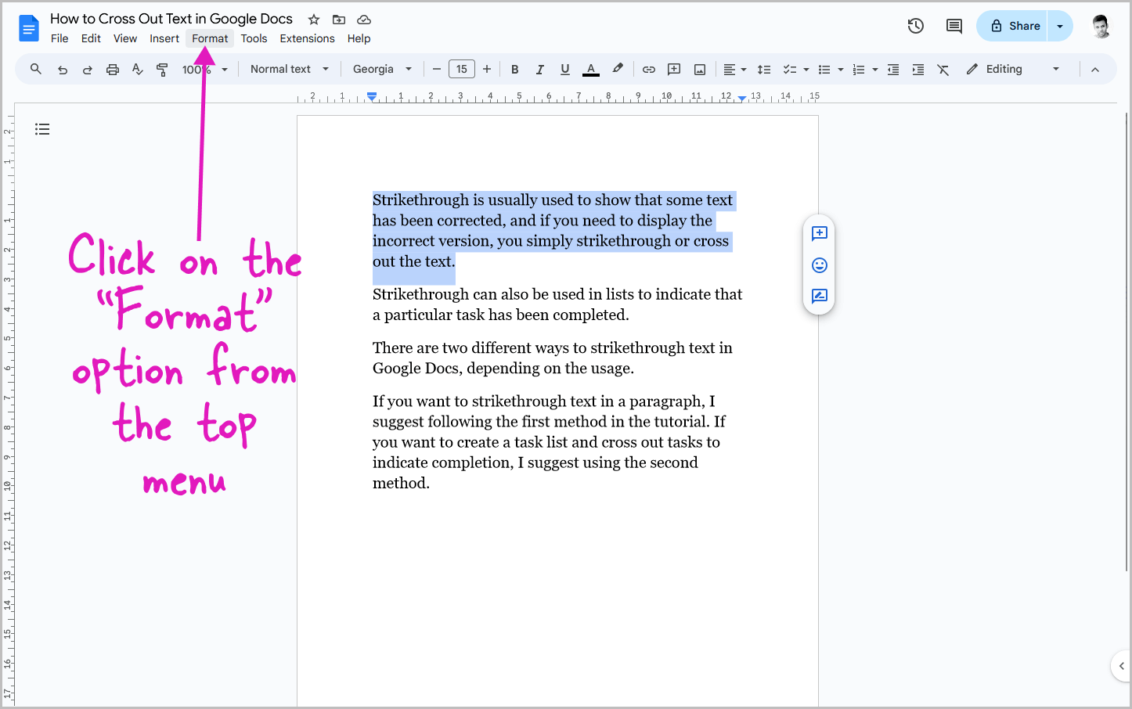
Task: Open the File menu
Action: (59, 38)
